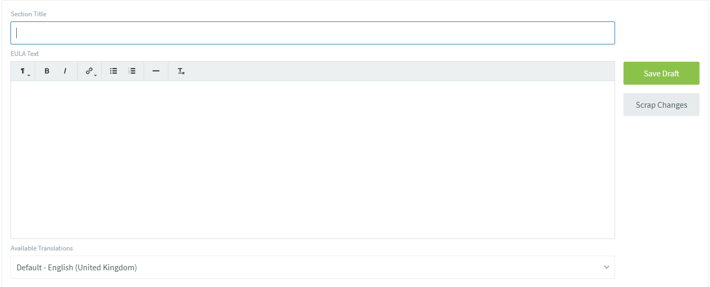This screenshot has height=287, width=710.
Task: Toggle italic formatting
Action: point(65,71)
